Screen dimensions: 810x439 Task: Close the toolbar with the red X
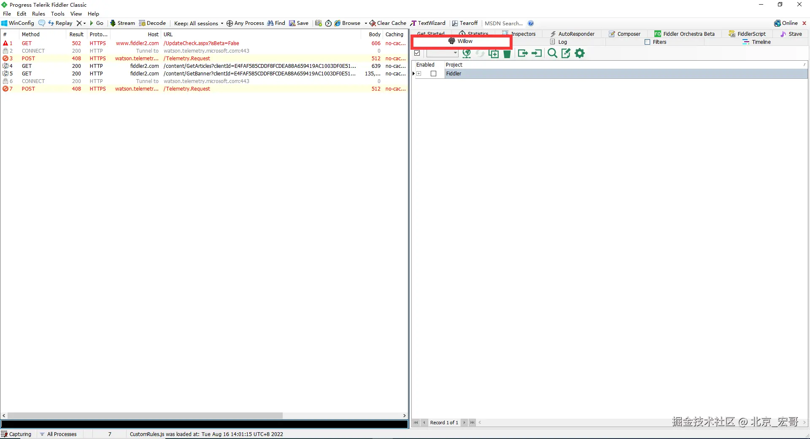804,23
